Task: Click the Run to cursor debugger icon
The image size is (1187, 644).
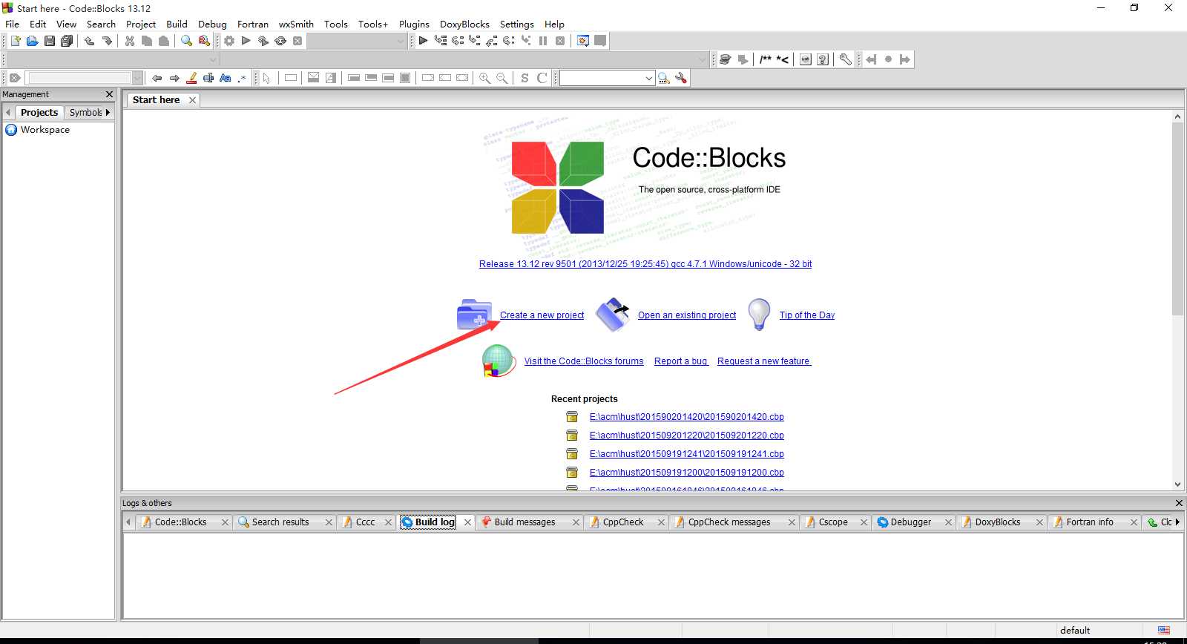Action: point(441,41)
